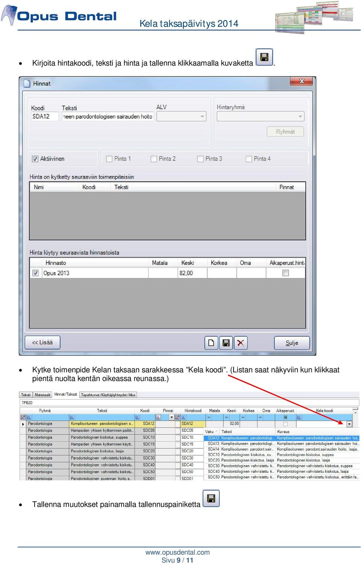Tick the Pinta 1 checkbox
Image resolution: width=361 pixels, height=564 pixels.
[109, 159]
